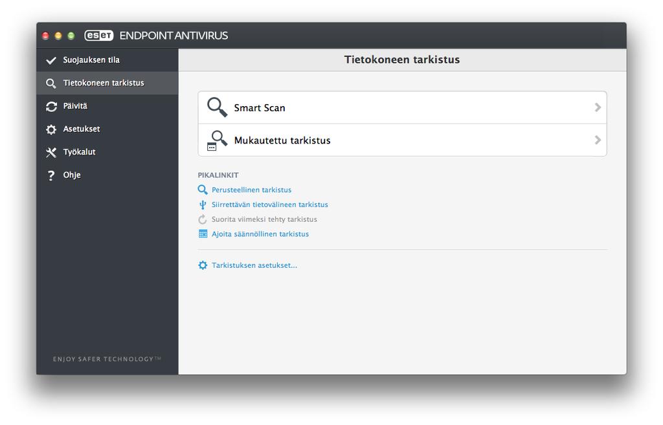This screenshot has width=663, height=425.
Task: Start Smart Scan
Action: click(x=402, y=108)
